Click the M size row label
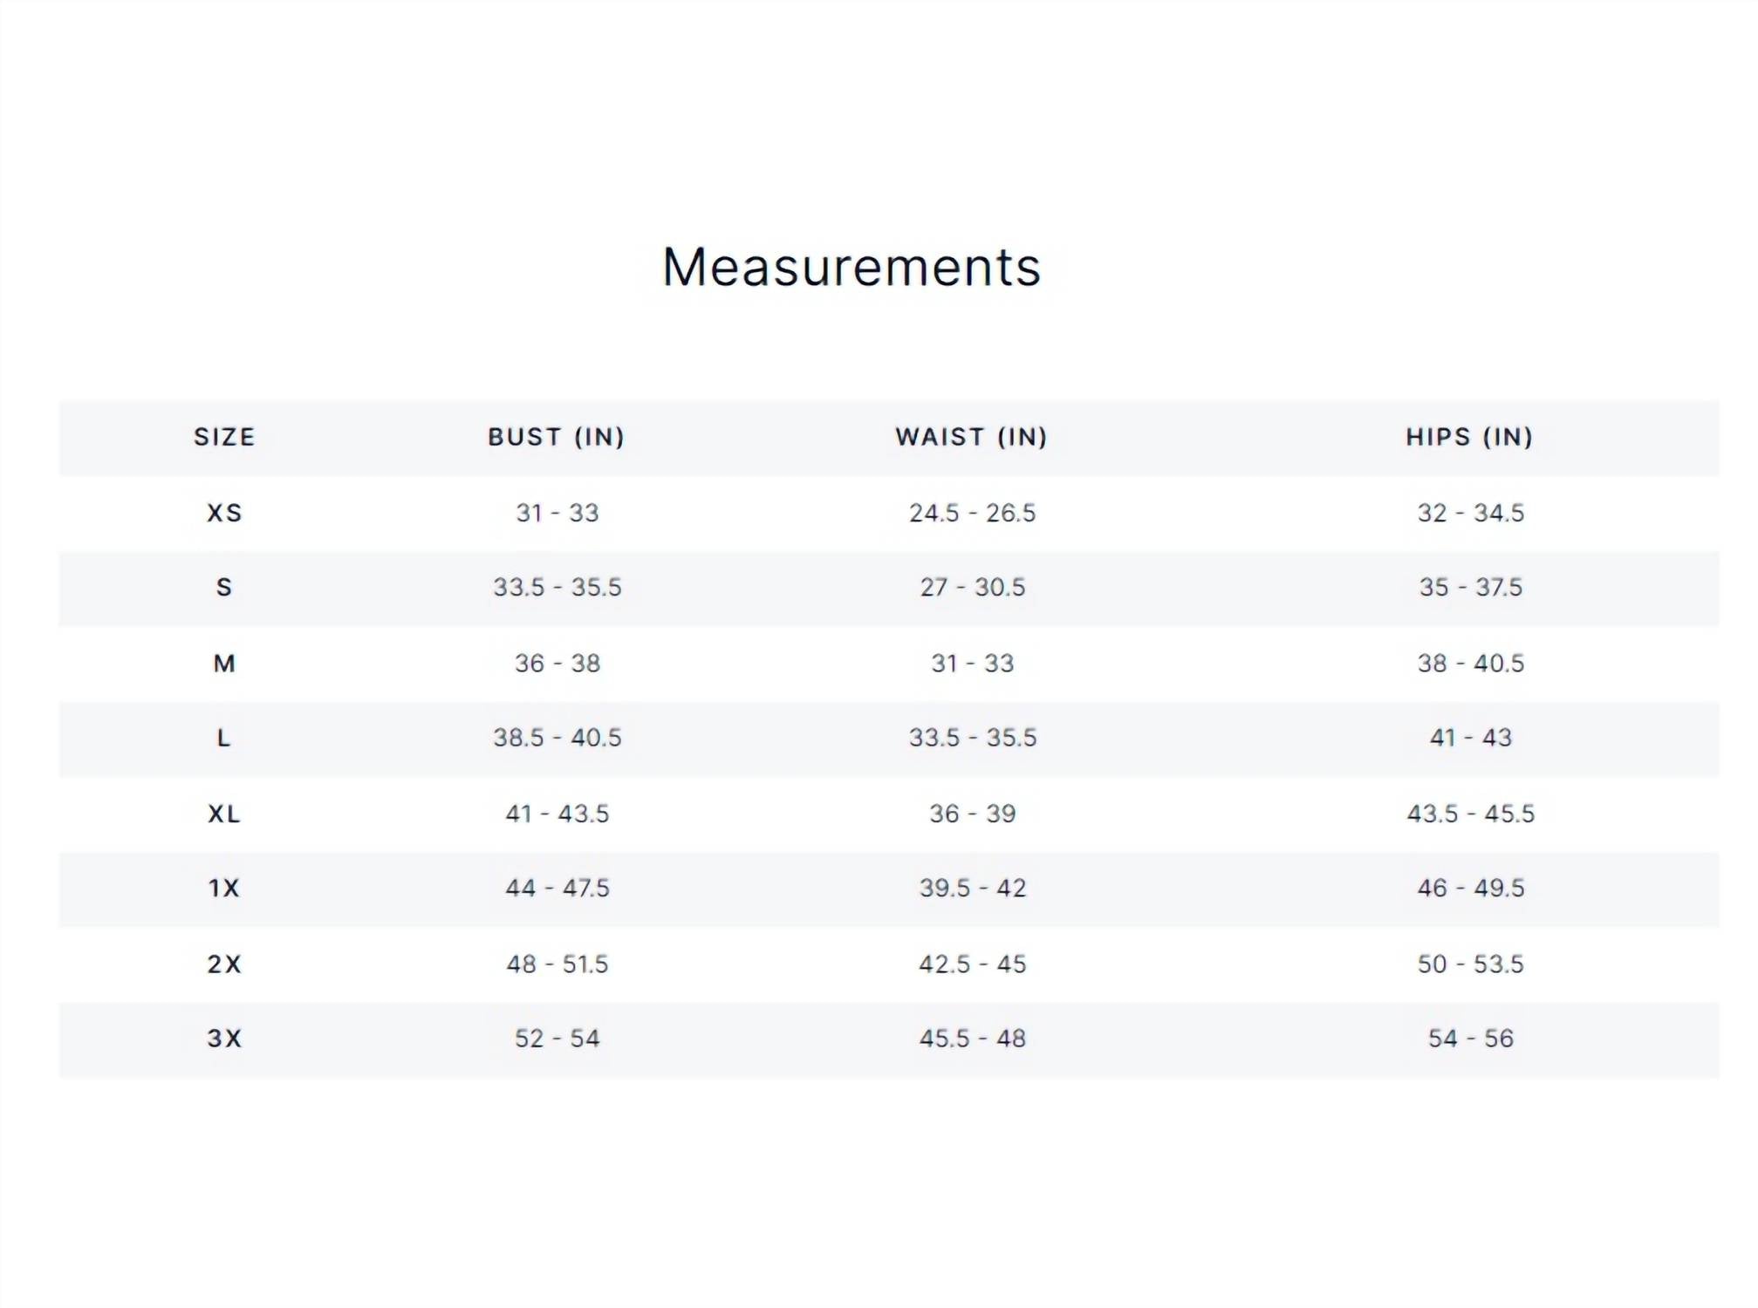The width and height of the screenshot is (1758, 1308). pos(224,664)
